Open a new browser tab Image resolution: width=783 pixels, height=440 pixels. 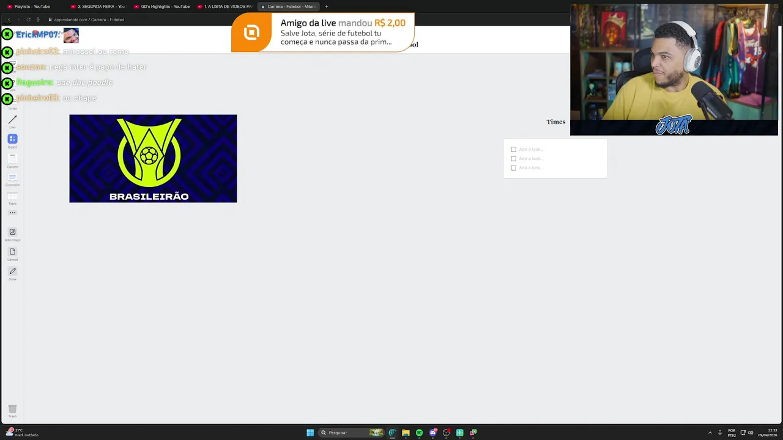[x=327, y=7]
